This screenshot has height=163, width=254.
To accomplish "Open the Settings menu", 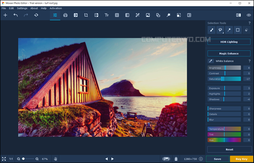I will pyautogui.click(x=22, y=8).
